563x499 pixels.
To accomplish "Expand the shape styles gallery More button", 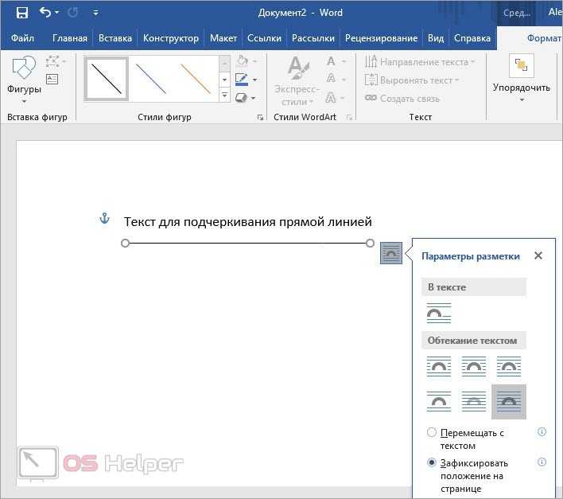I will tap(225, 96).
